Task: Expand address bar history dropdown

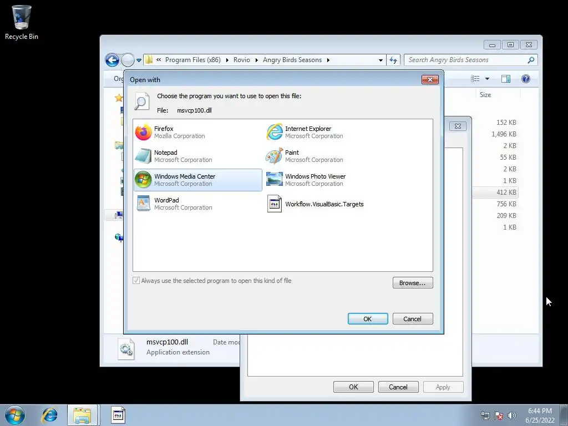Action: pos(381,60)
